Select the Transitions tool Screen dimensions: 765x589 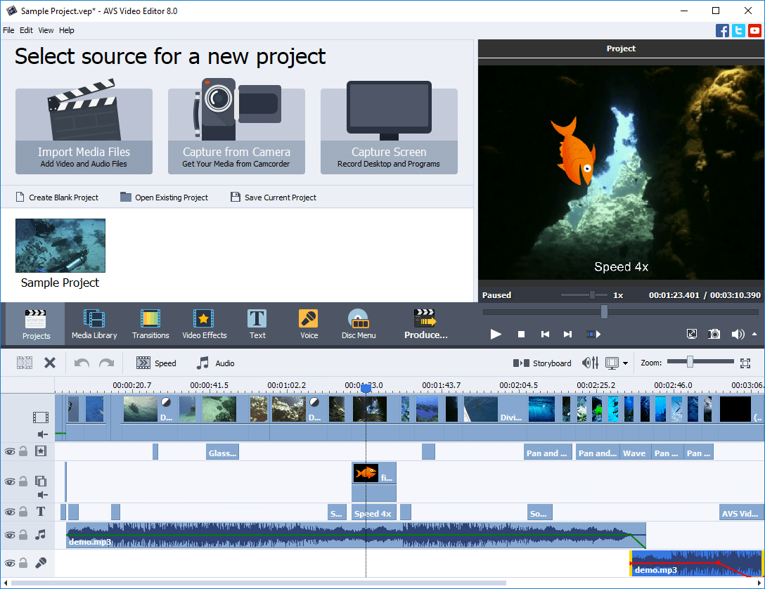tap(150, 323)
